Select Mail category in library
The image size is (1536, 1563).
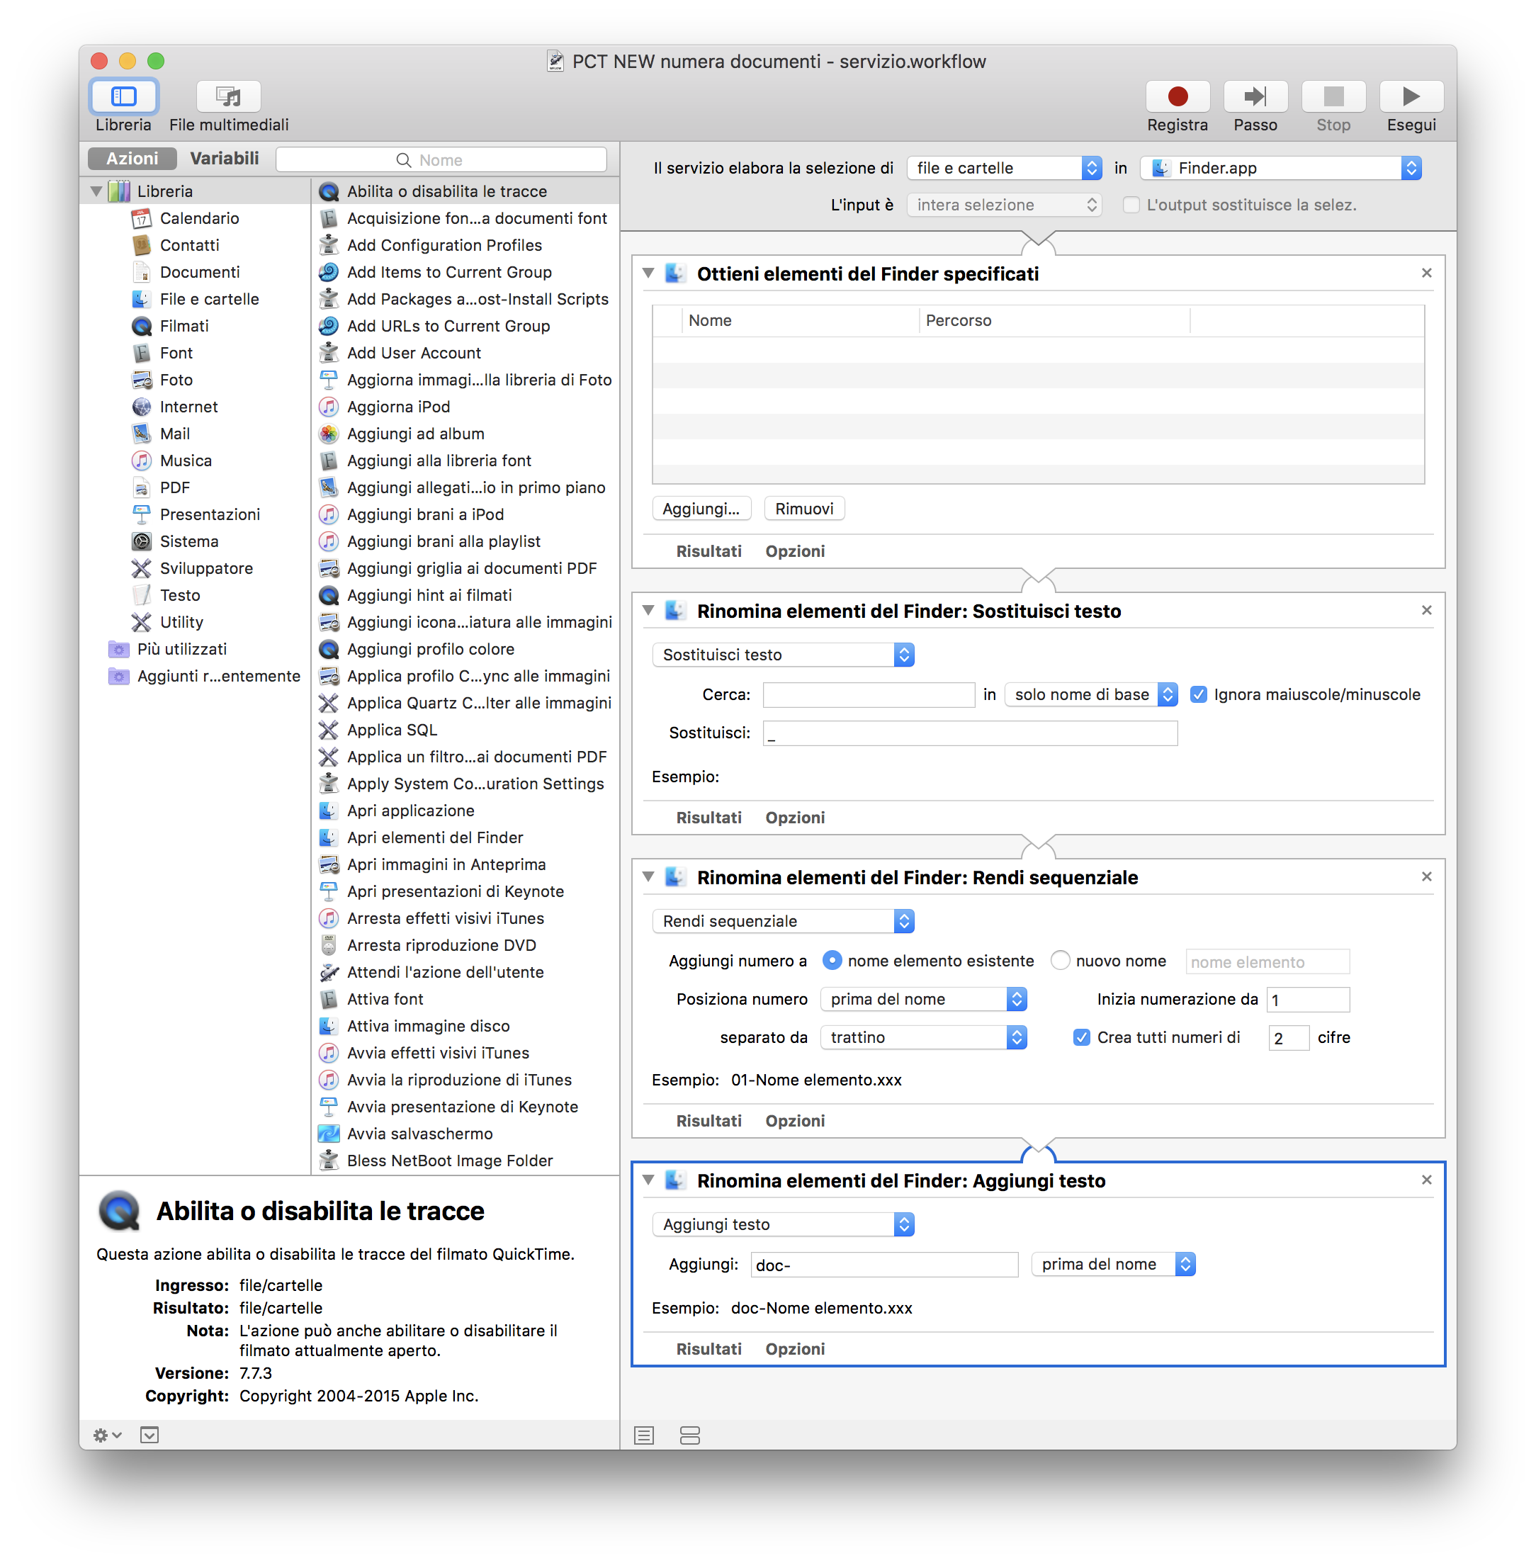[175, 434]
